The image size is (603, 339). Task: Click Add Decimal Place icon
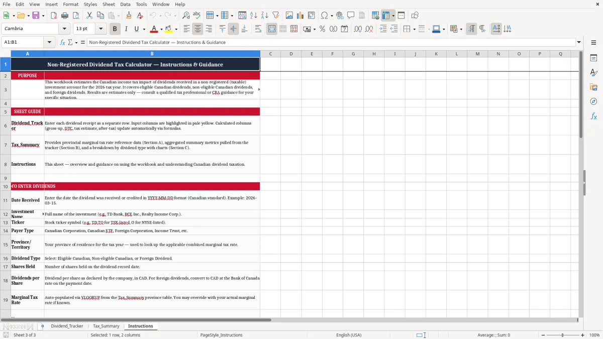coord(357,29)
